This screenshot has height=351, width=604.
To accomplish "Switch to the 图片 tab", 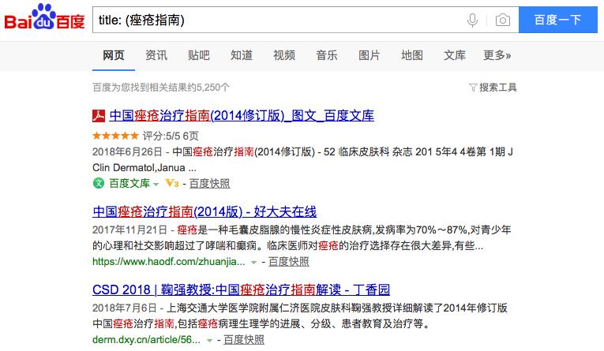I will [370, 55].
